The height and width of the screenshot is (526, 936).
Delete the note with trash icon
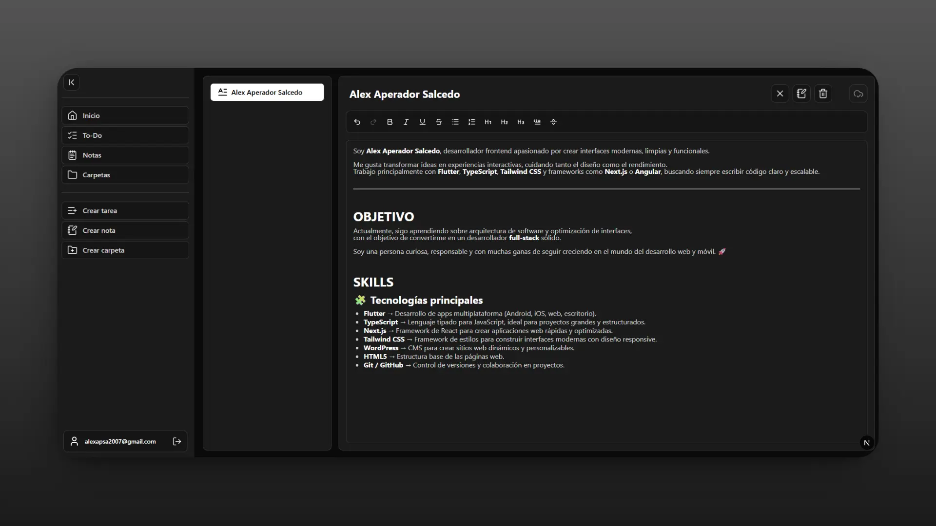tap(823, 94)
